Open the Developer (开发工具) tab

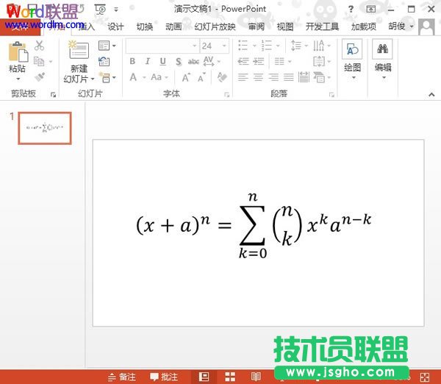322,26
